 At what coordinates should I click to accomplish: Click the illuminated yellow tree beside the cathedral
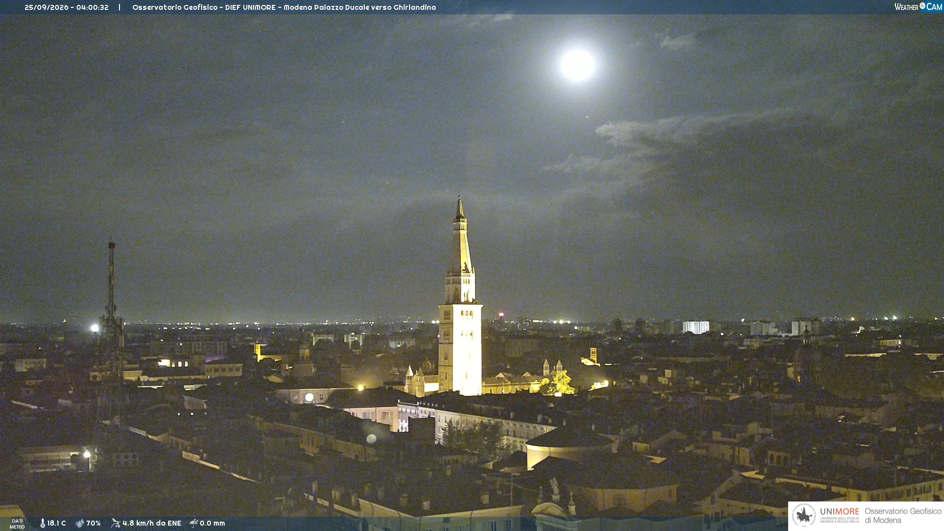(559, 383)
